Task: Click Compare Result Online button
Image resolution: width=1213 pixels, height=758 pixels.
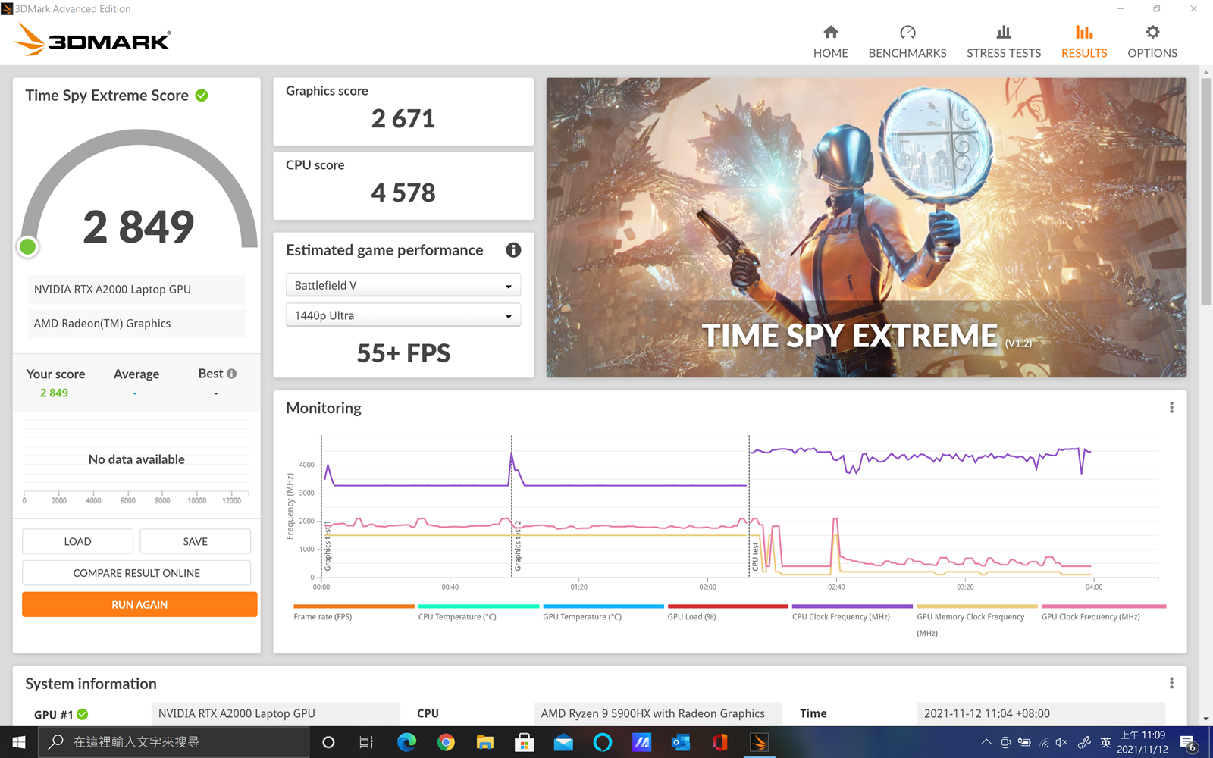Action: click(x=136, y=573)
